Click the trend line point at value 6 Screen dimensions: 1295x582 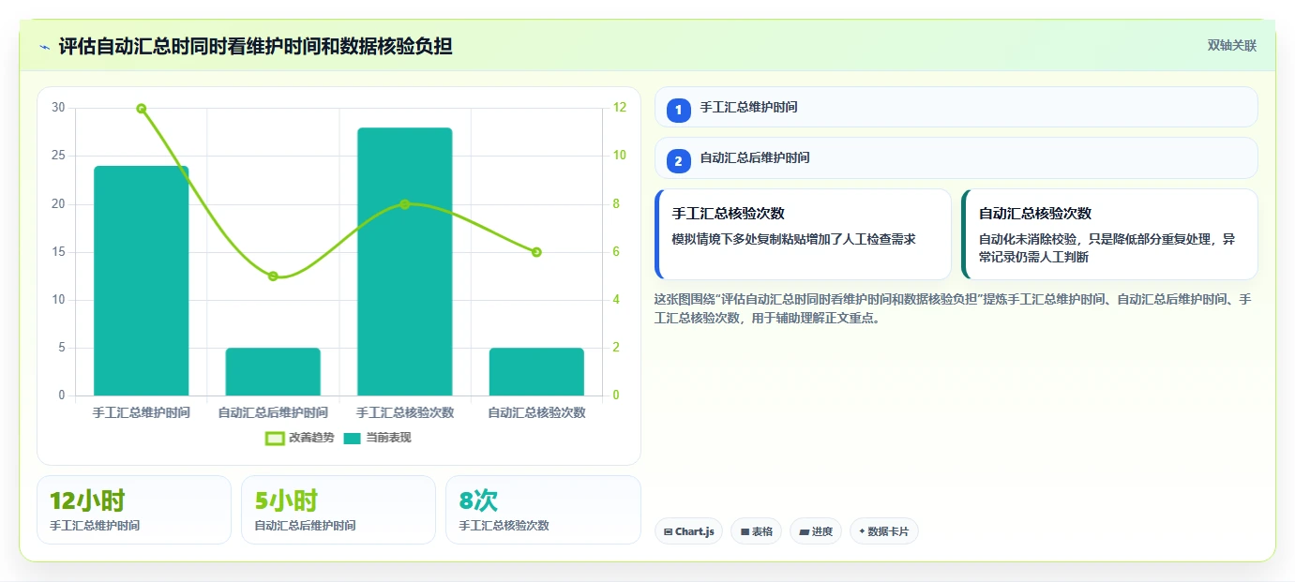coord(536,252)
